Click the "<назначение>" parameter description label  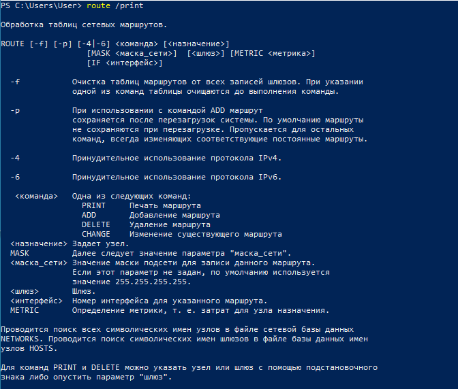click(39, 243)
